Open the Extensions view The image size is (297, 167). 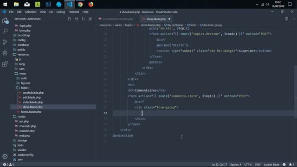(5, 64)
